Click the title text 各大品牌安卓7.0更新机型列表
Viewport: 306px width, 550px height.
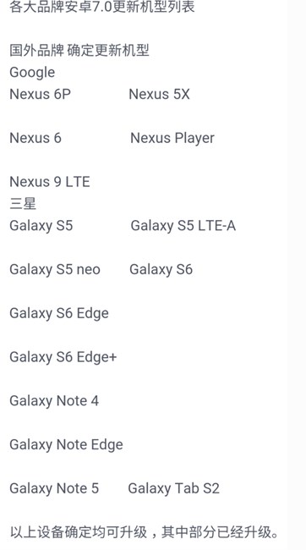pyautogui.click(x=102, y=7)
